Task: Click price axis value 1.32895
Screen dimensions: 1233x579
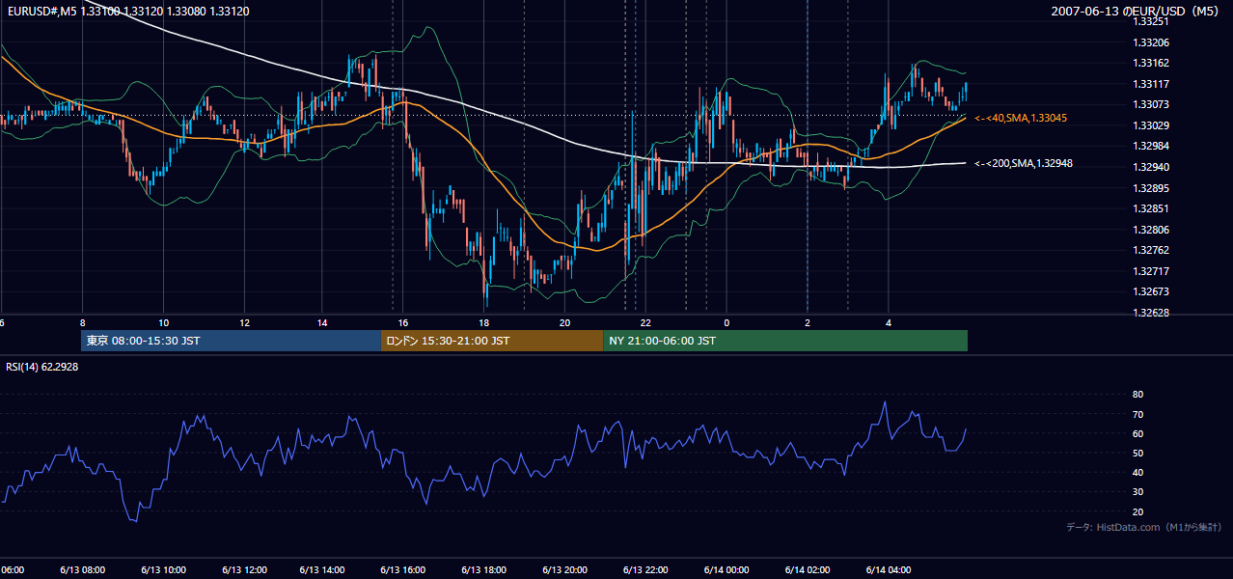Action: point(1151,188)
